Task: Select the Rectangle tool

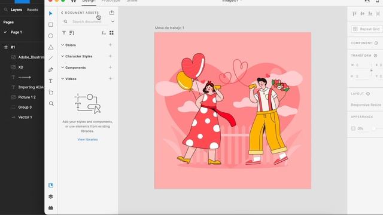Action: [x=50, y=24]
